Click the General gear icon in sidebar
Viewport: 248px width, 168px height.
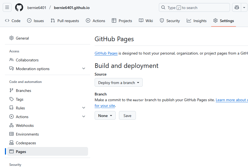(x=11, y=38)
